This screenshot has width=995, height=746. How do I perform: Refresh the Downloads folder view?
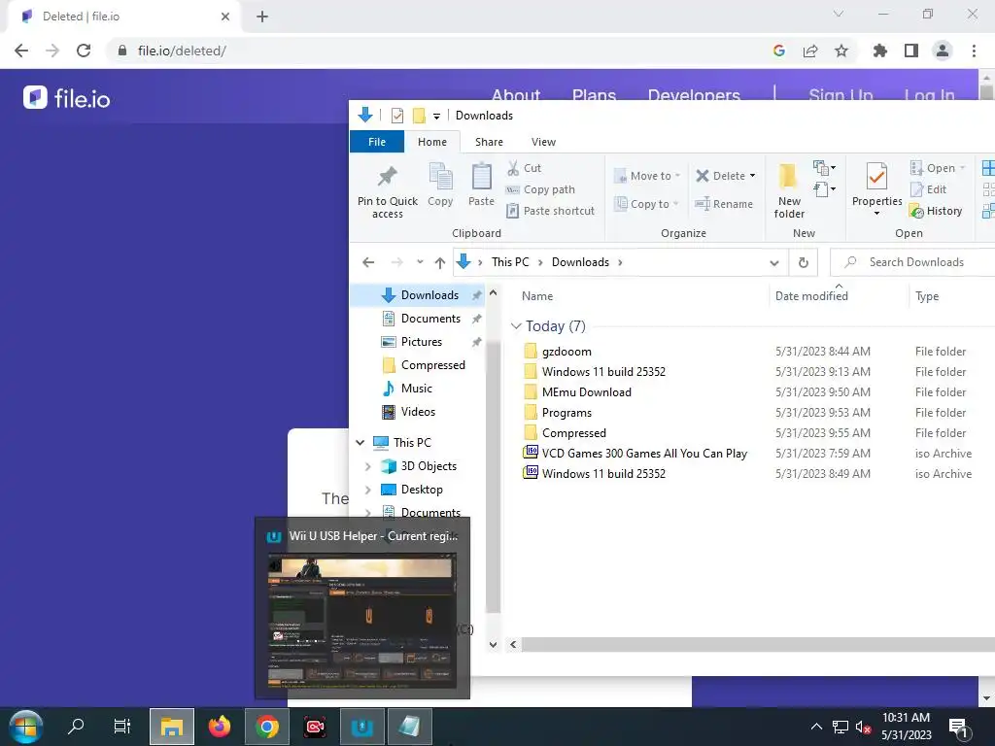tap(803, 262)
